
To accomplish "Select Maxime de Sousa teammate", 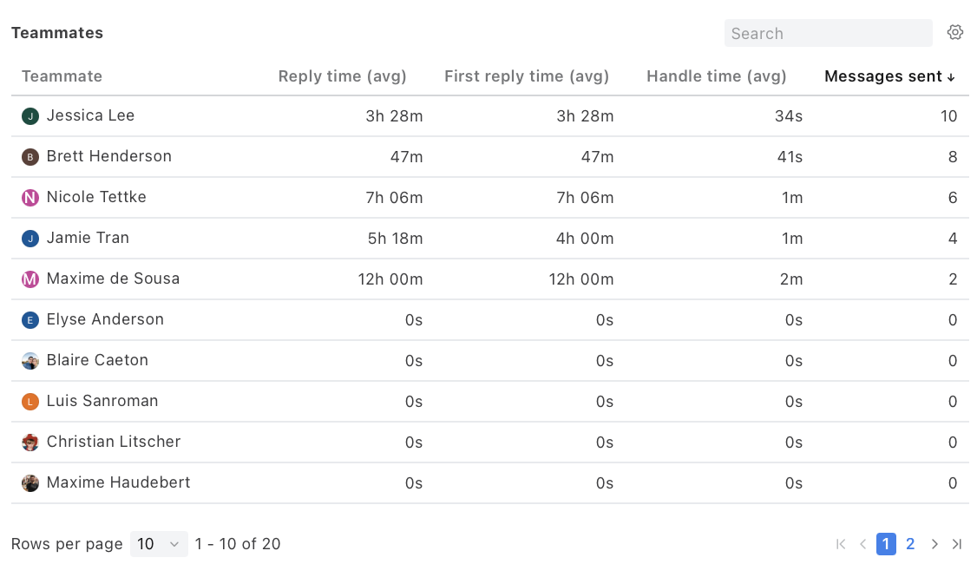I will pyautogui.click(x=113, y=279).
